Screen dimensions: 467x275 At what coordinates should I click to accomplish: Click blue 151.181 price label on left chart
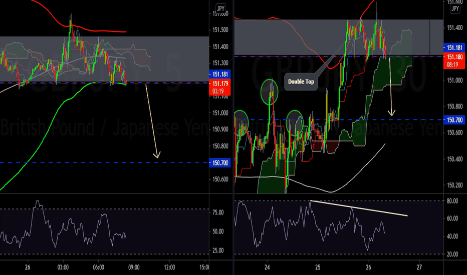[220, 74]
